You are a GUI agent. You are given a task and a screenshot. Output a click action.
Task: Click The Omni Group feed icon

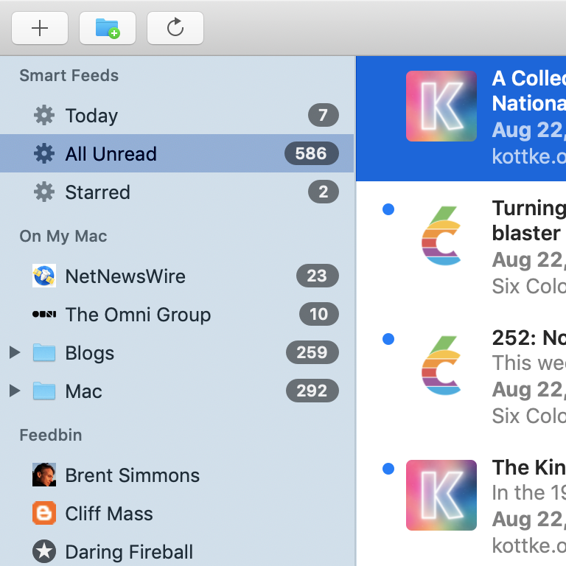pos(44,315)
